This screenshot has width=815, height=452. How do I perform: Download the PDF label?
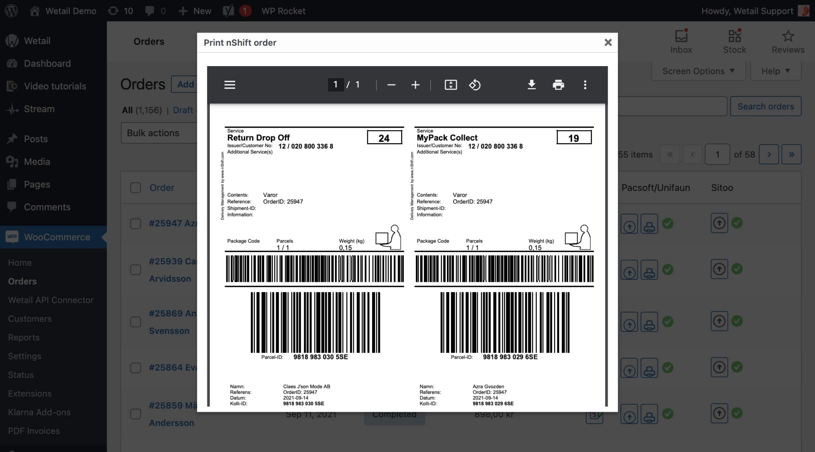click(531, 85)
